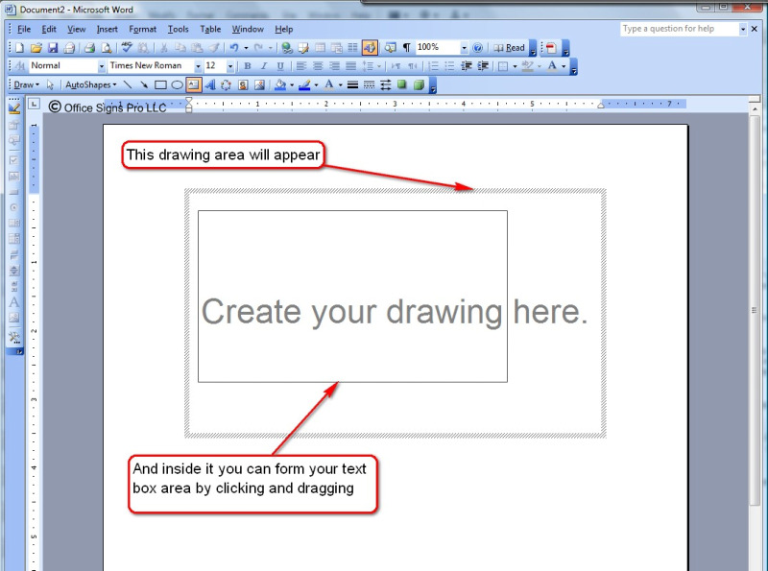Image resolution: width=768 pixels, height=571 pixels.
Task: Open the Format menu
Action: click(x=142, y=29)
